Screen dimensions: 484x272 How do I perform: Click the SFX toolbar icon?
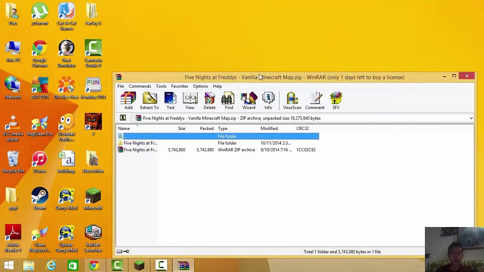(336, 101)
